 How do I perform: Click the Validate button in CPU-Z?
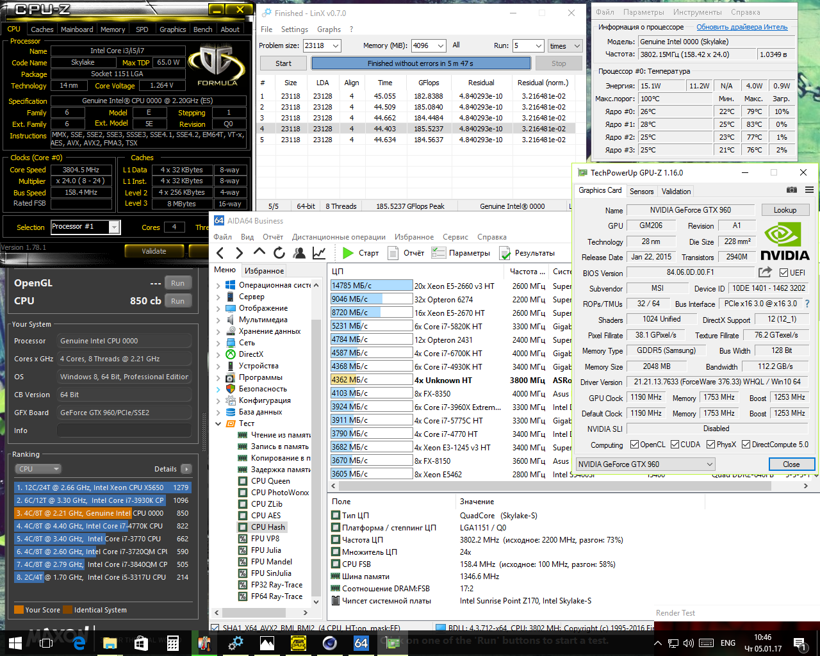[154, 251]
